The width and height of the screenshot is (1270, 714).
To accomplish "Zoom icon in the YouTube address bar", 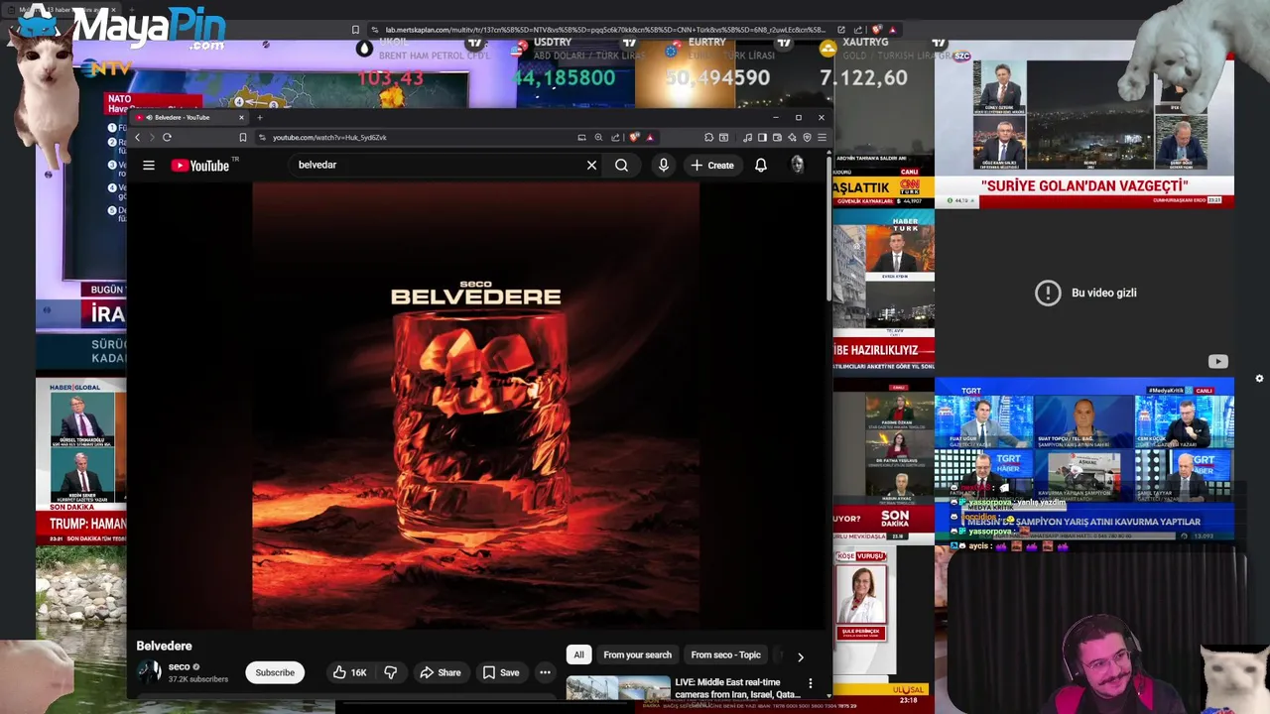I will [598, 137].
